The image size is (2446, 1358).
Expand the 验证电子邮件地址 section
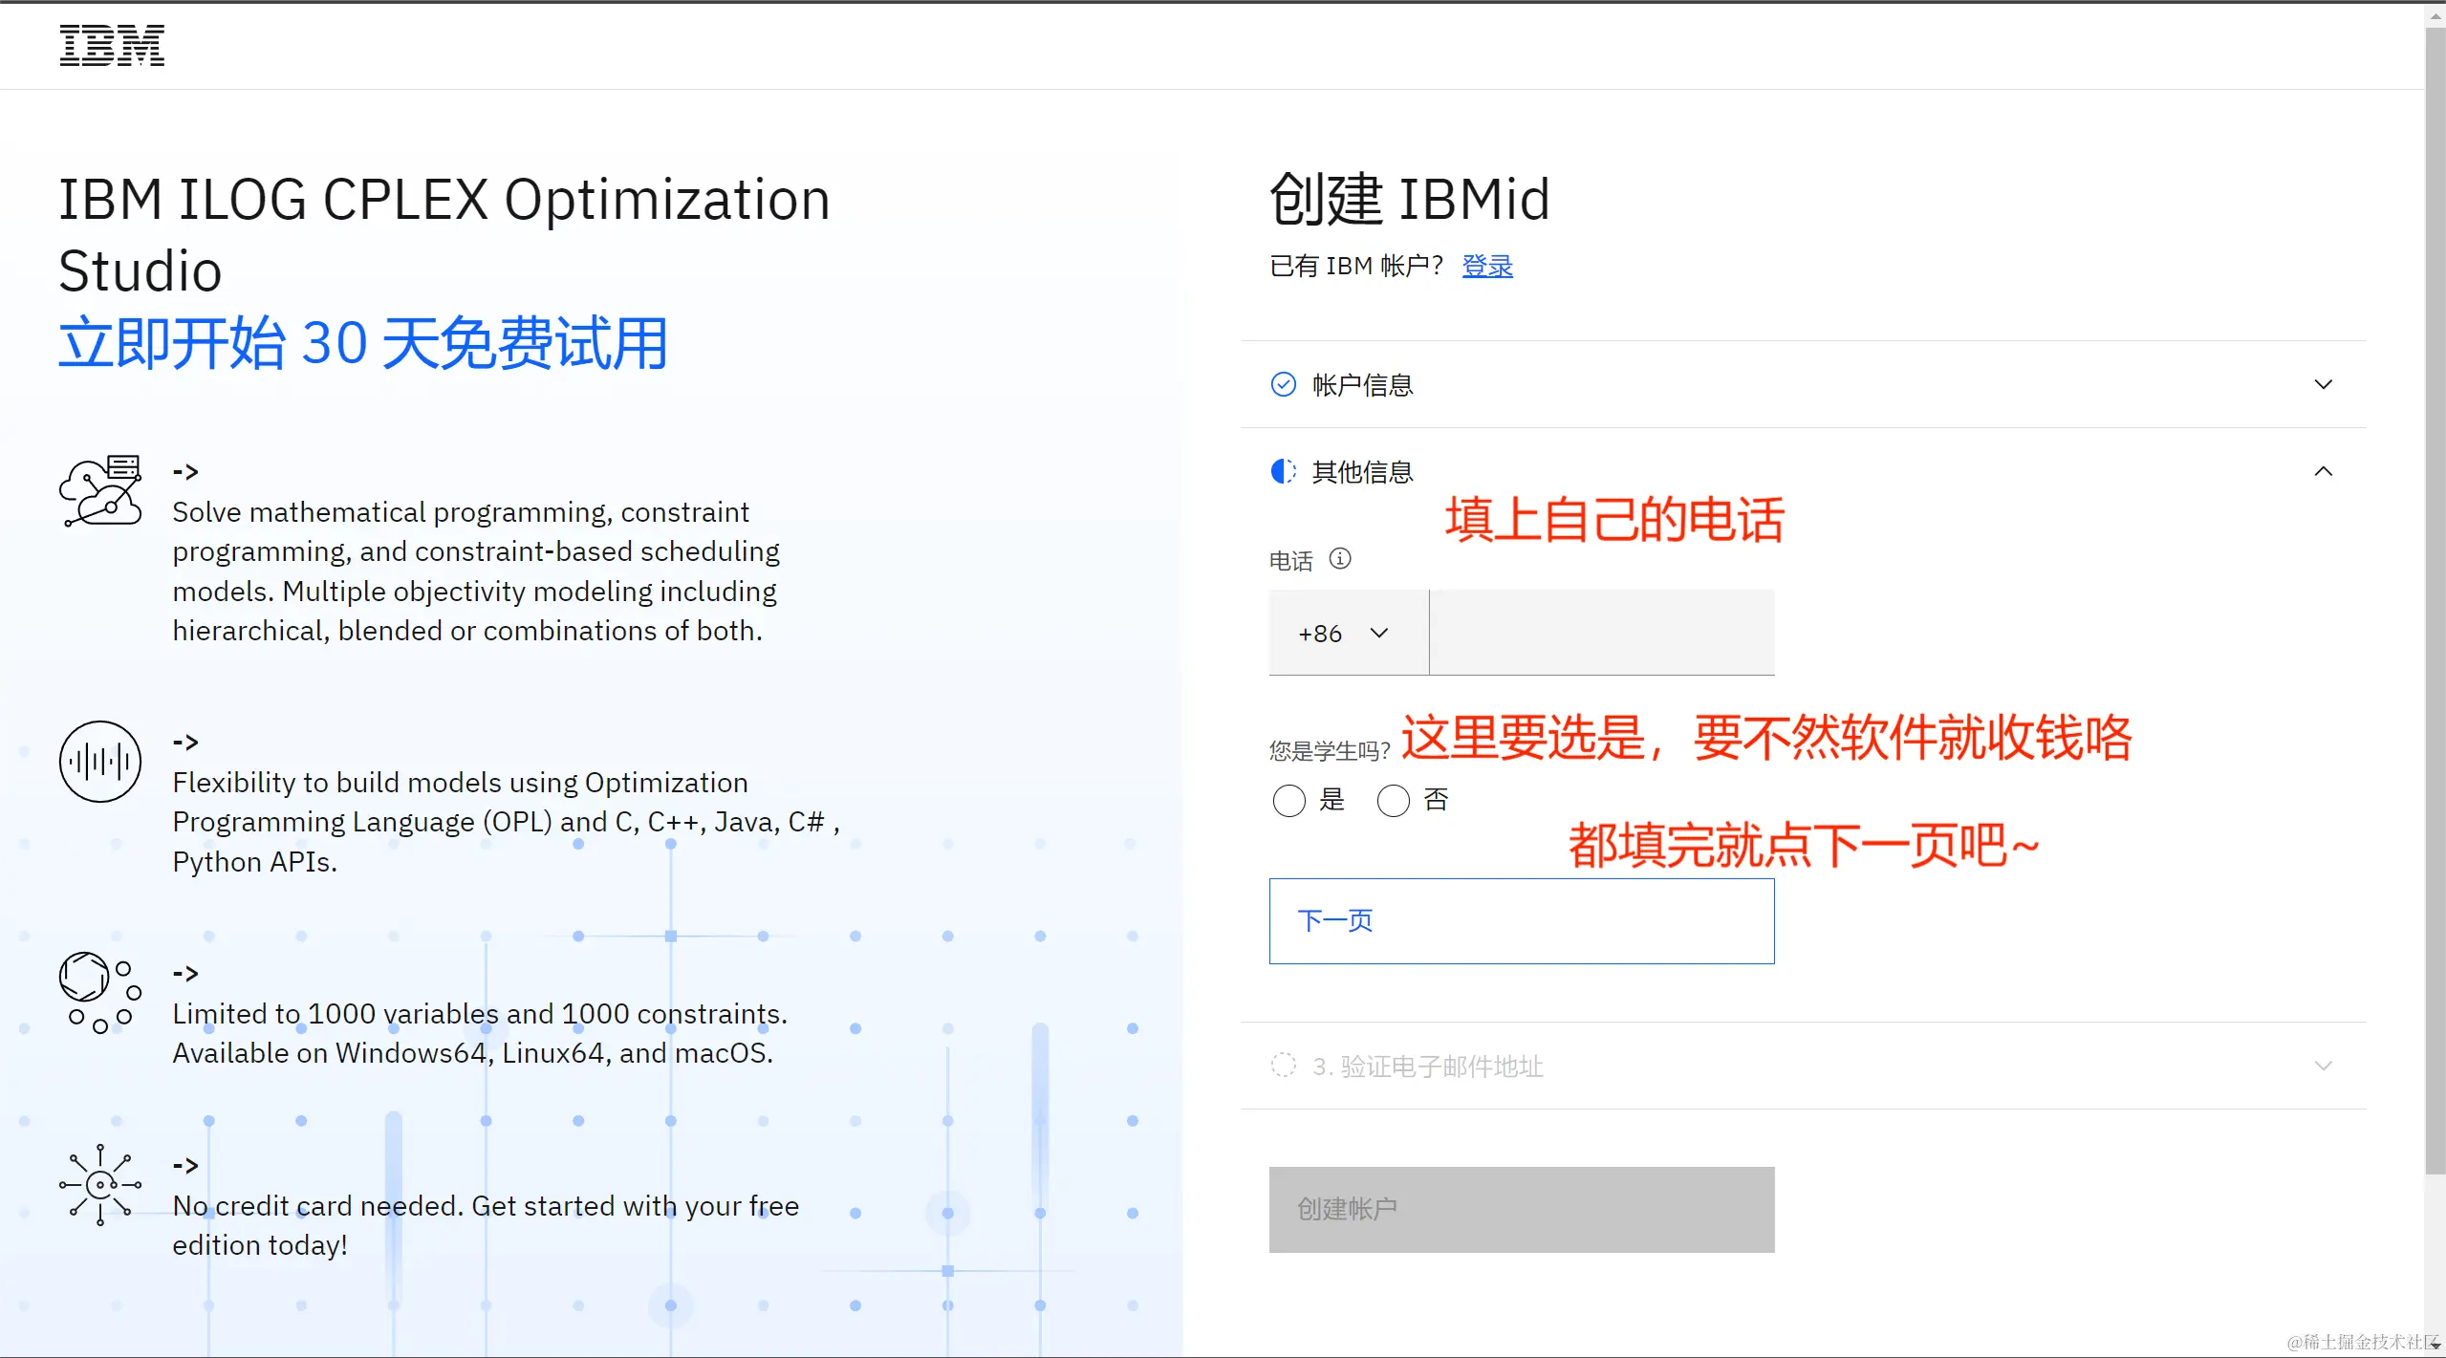(2324, 1065)
